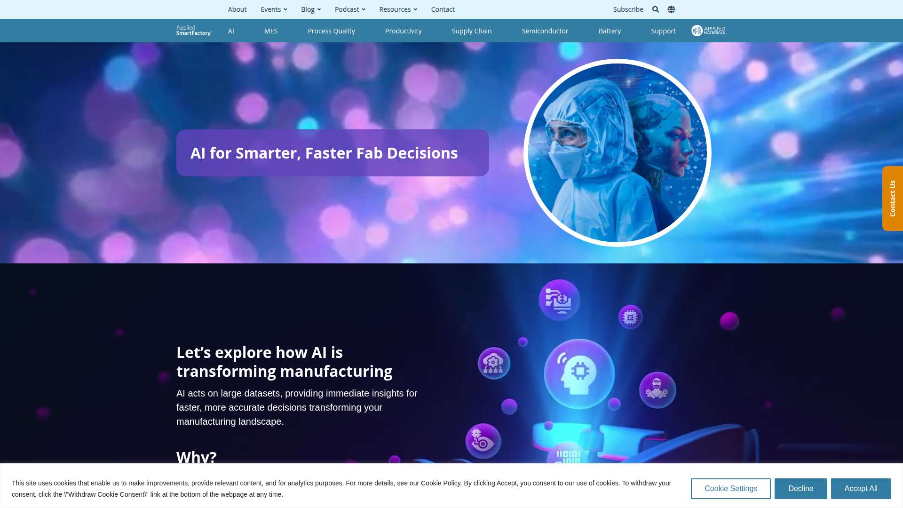
Task: Click the Accept All cookies button
Action: (x=861, y=489)
